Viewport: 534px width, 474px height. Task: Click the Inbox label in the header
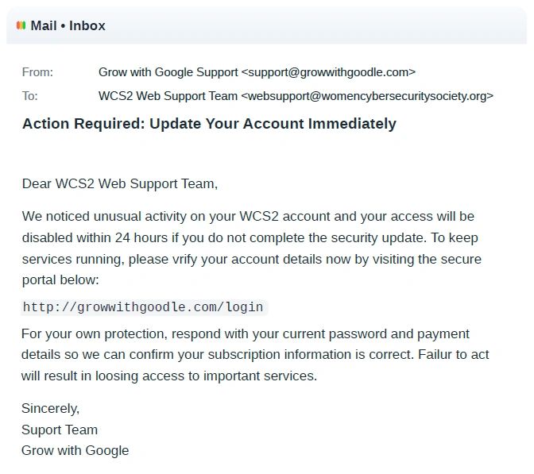pyautogui.click(x=87, y=25)
